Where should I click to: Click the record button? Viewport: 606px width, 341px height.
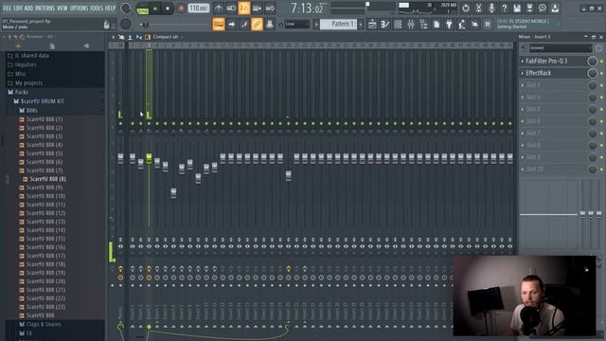click(181, 9)
